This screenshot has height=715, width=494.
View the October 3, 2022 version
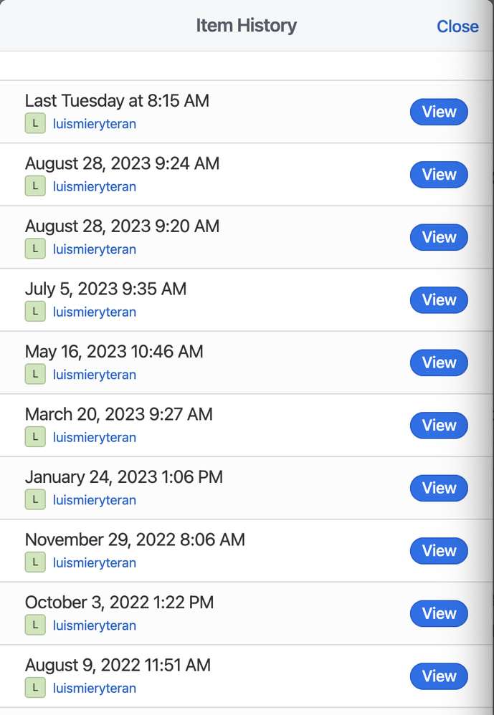(x=439, y=613)
